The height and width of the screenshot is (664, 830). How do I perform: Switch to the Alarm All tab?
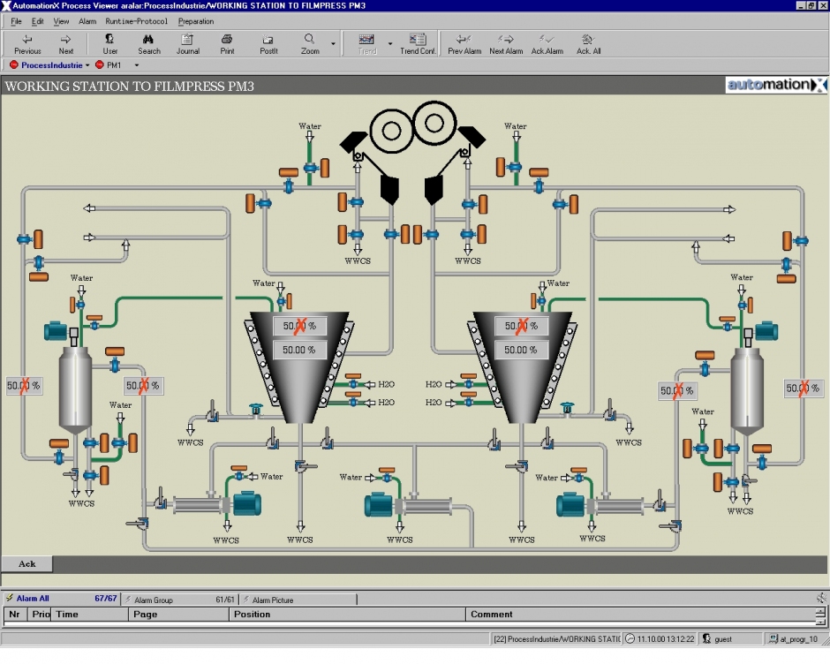tap(61, 599)
